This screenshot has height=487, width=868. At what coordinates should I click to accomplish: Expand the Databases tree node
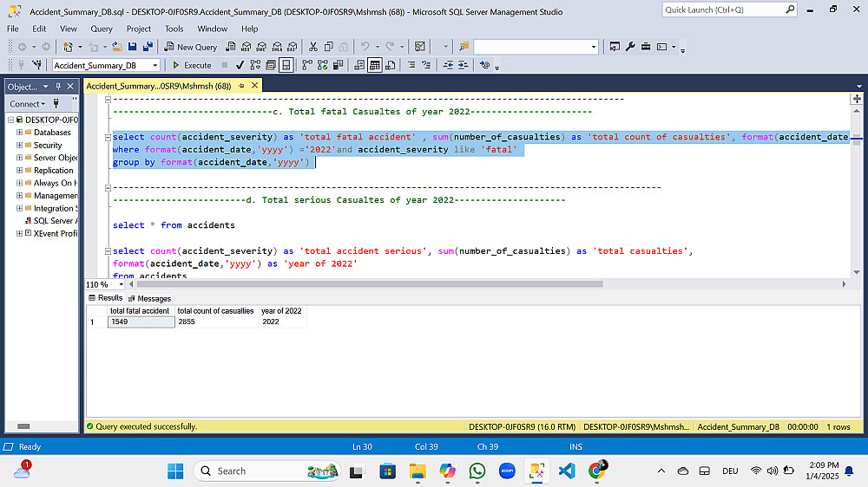pyautogui.click(x=20, y=133)
